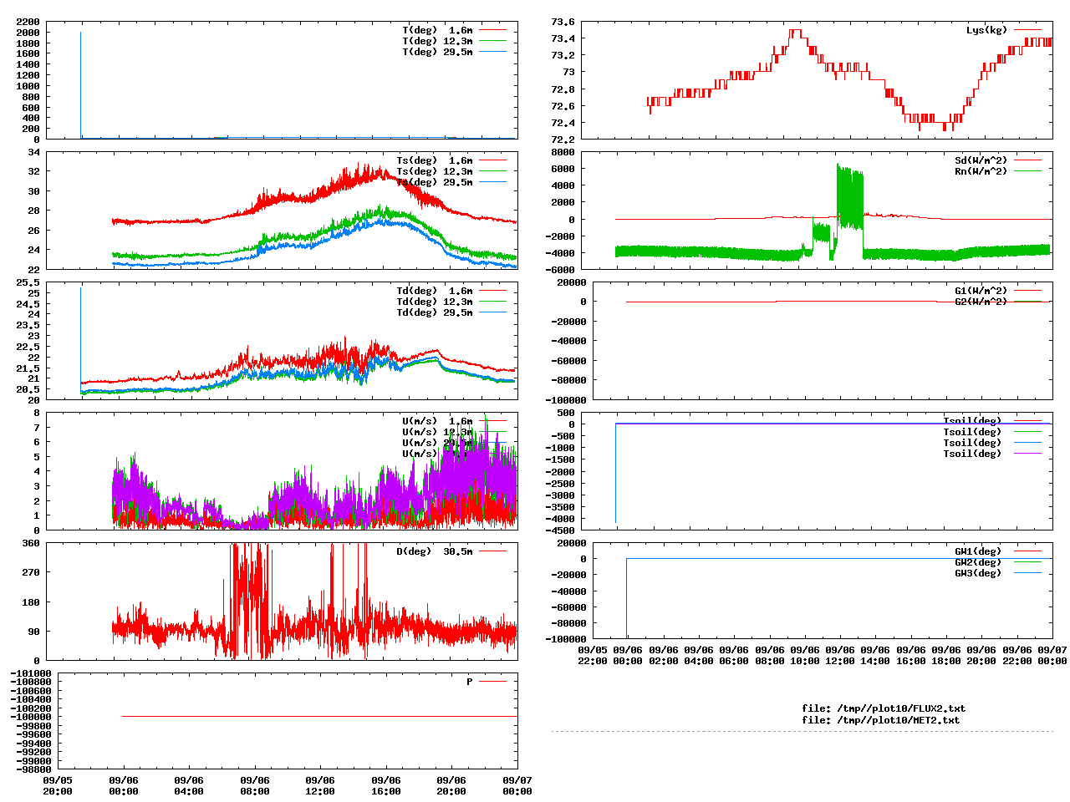The height and width of the screenshot is (802, 1070).
Task: Select the 'U(m/s) 1.6m' legend label
Action: click(x=437, y=421)
